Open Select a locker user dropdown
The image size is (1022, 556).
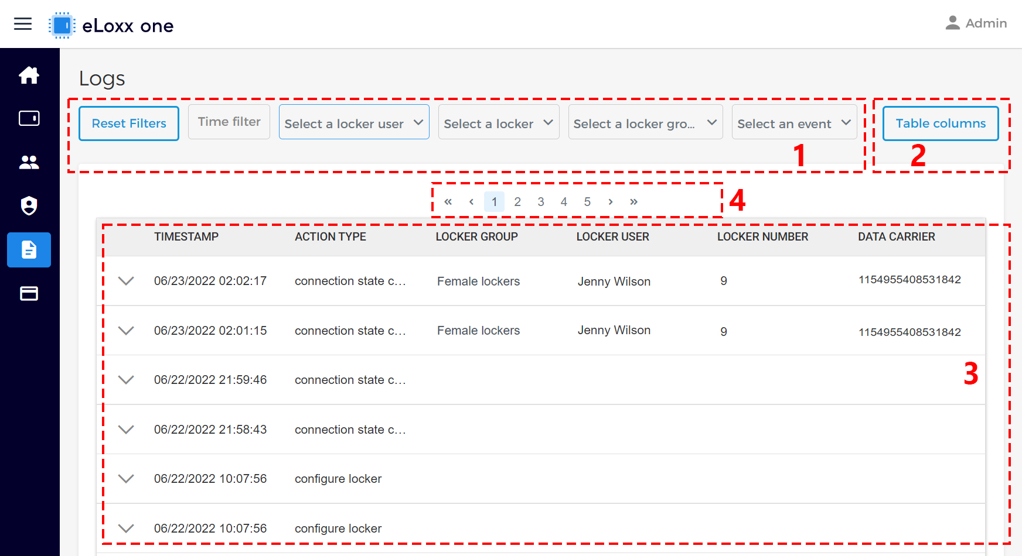(x=354, y=122)
